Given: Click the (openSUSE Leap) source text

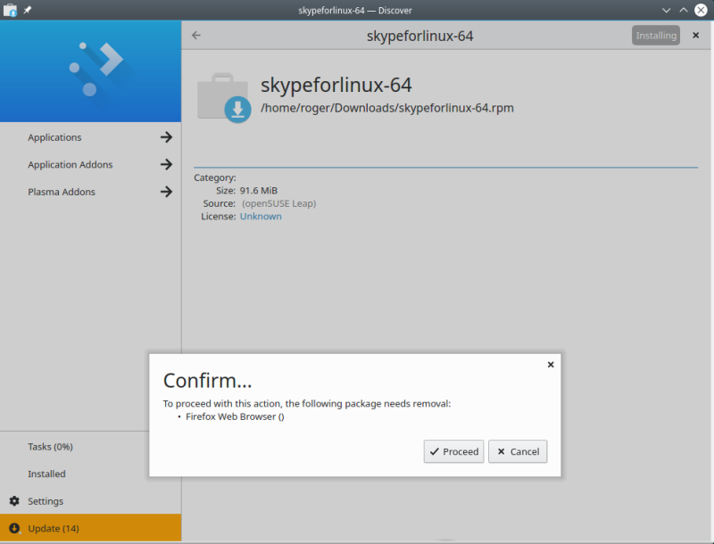Looking at the screenshot, I should point(278,203).
